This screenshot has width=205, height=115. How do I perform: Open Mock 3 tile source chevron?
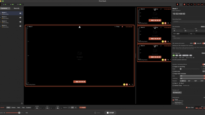click(140, 27)
